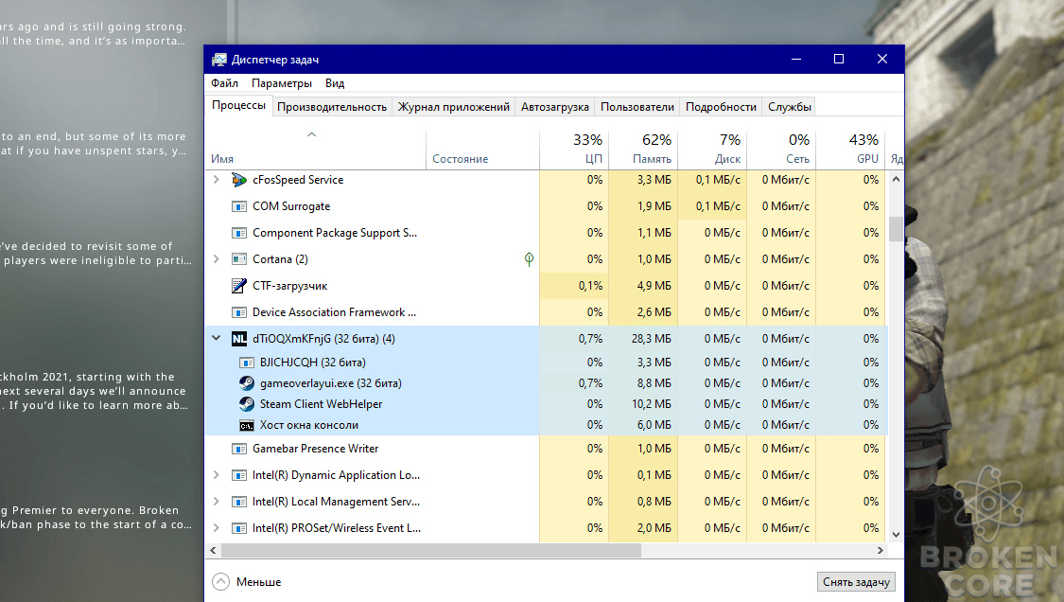Click the Intel(R) Dynamic Application icon
This screenshot has height=602, width=1064.
[239, 475]
